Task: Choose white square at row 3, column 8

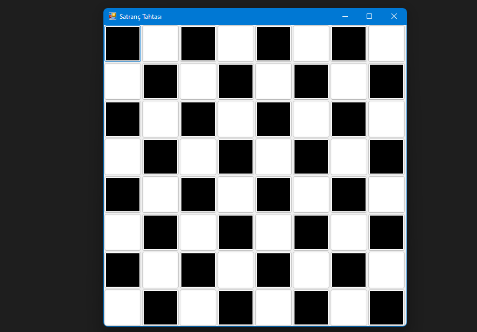Action: (387, 119)
